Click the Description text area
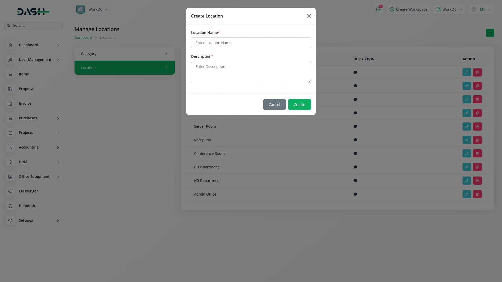 pyautogui.click(x=251, y=72)
